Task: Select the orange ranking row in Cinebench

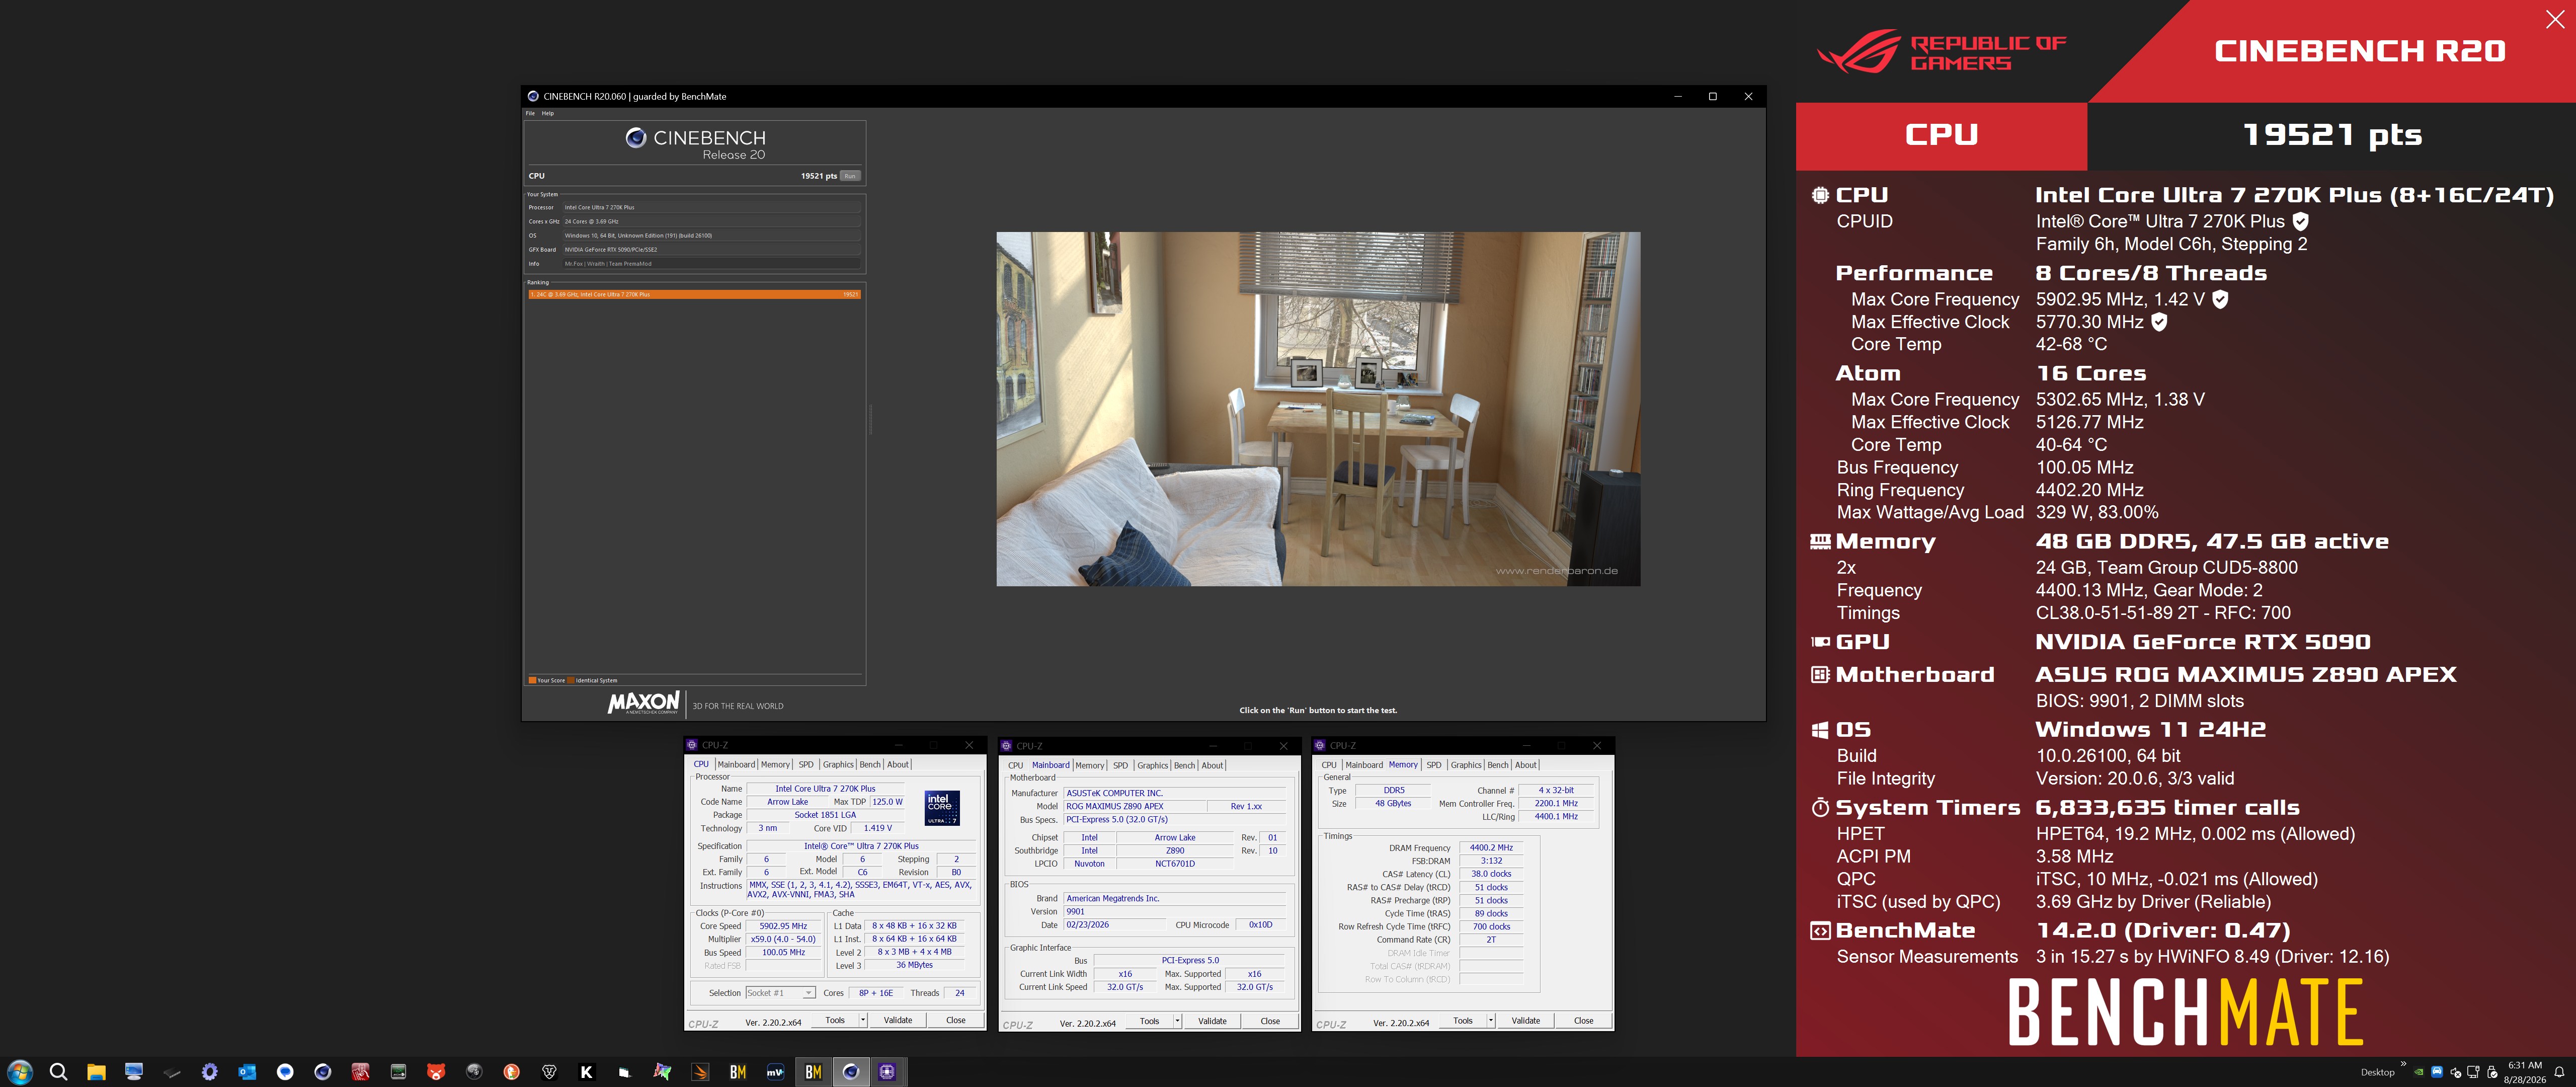Action: point(694,294)
